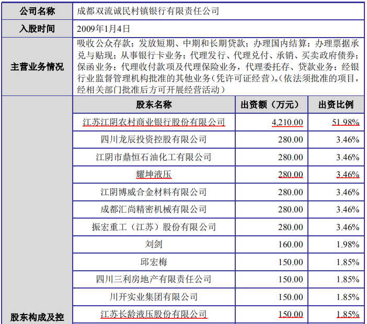367x324 pixels.
Task: Click 280.00 in the 振宏重工 row
Action: (x=291, y=227)
